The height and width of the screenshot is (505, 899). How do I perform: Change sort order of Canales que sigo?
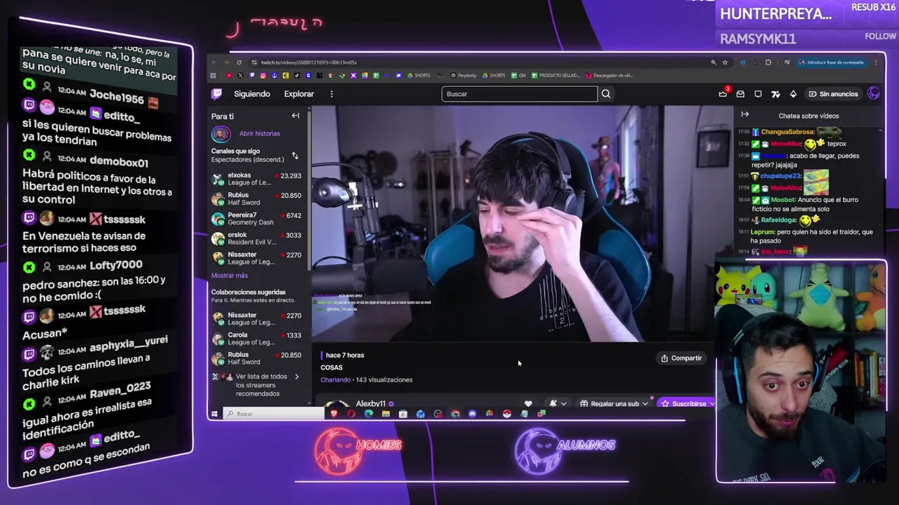[295, 156]
